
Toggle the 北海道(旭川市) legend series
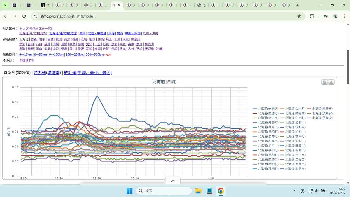tap(266, 118)
